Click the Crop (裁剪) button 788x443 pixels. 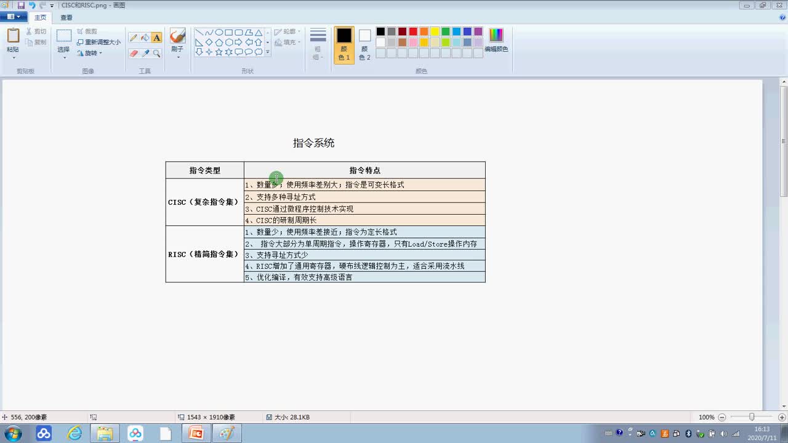87,31
